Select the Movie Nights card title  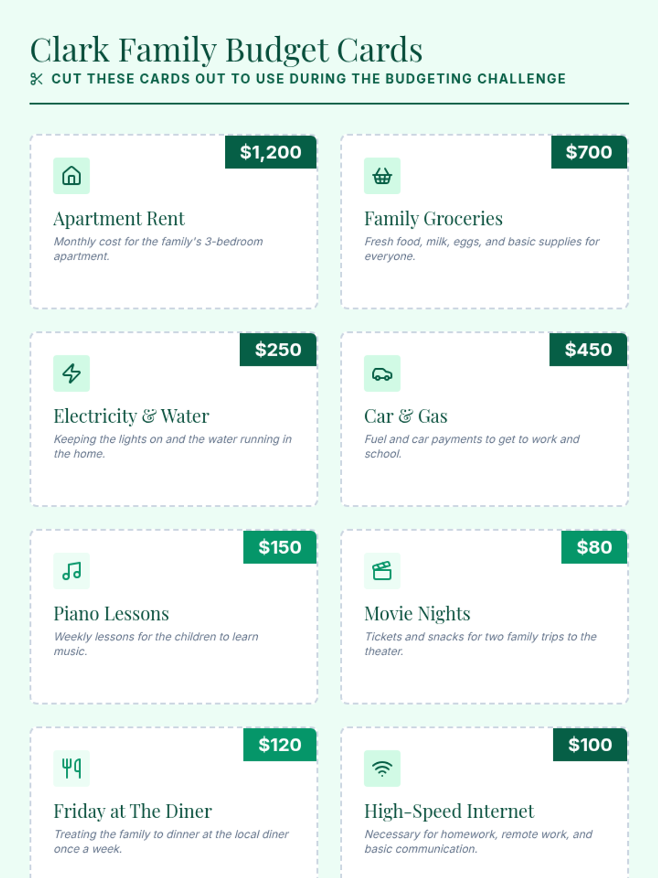417,614
